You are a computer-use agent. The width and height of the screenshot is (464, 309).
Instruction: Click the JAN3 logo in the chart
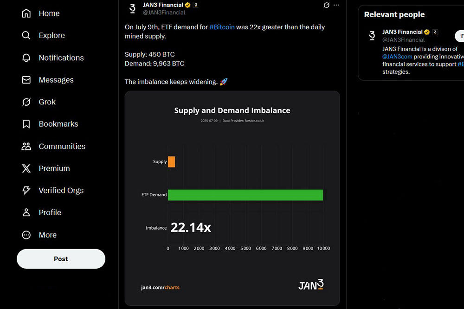point(311,284)
